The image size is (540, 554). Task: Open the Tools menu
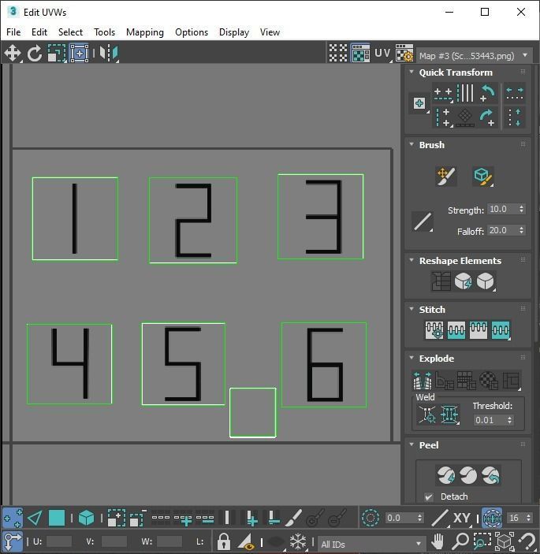104,32
